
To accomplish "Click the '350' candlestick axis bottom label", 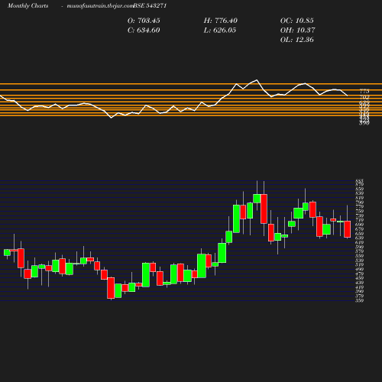I will click(x=360, y=301).
